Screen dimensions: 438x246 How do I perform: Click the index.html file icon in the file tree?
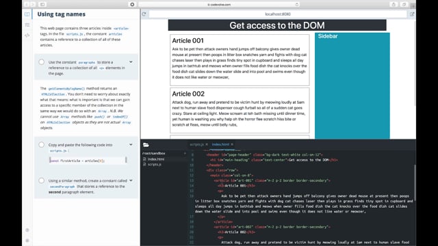coord(144,159)
